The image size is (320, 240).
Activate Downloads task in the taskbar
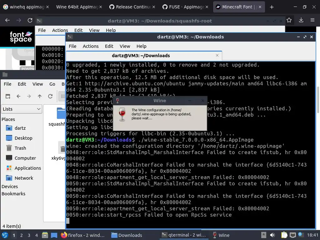point(127,235)
